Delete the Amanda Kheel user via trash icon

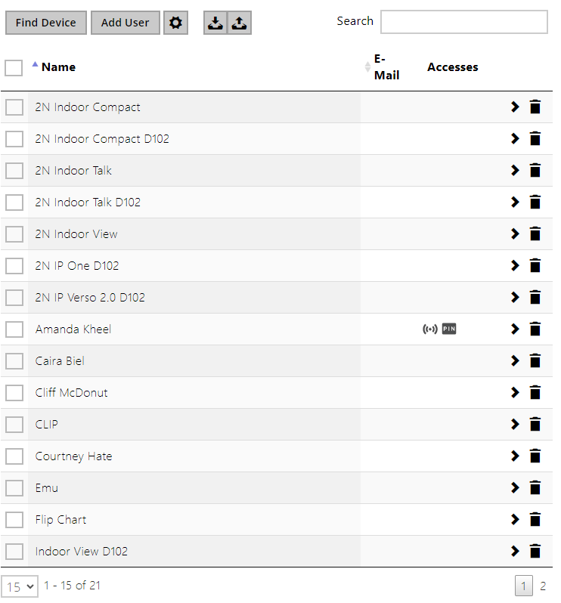pos(535,329)
